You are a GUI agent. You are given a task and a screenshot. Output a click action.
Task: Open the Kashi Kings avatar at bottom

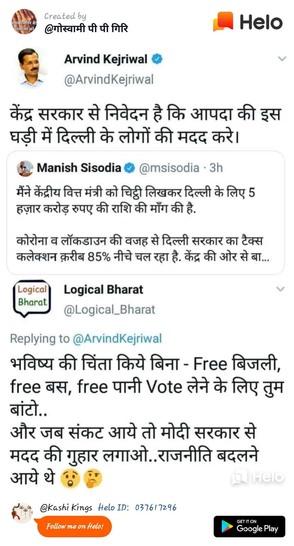click(23, 513)
